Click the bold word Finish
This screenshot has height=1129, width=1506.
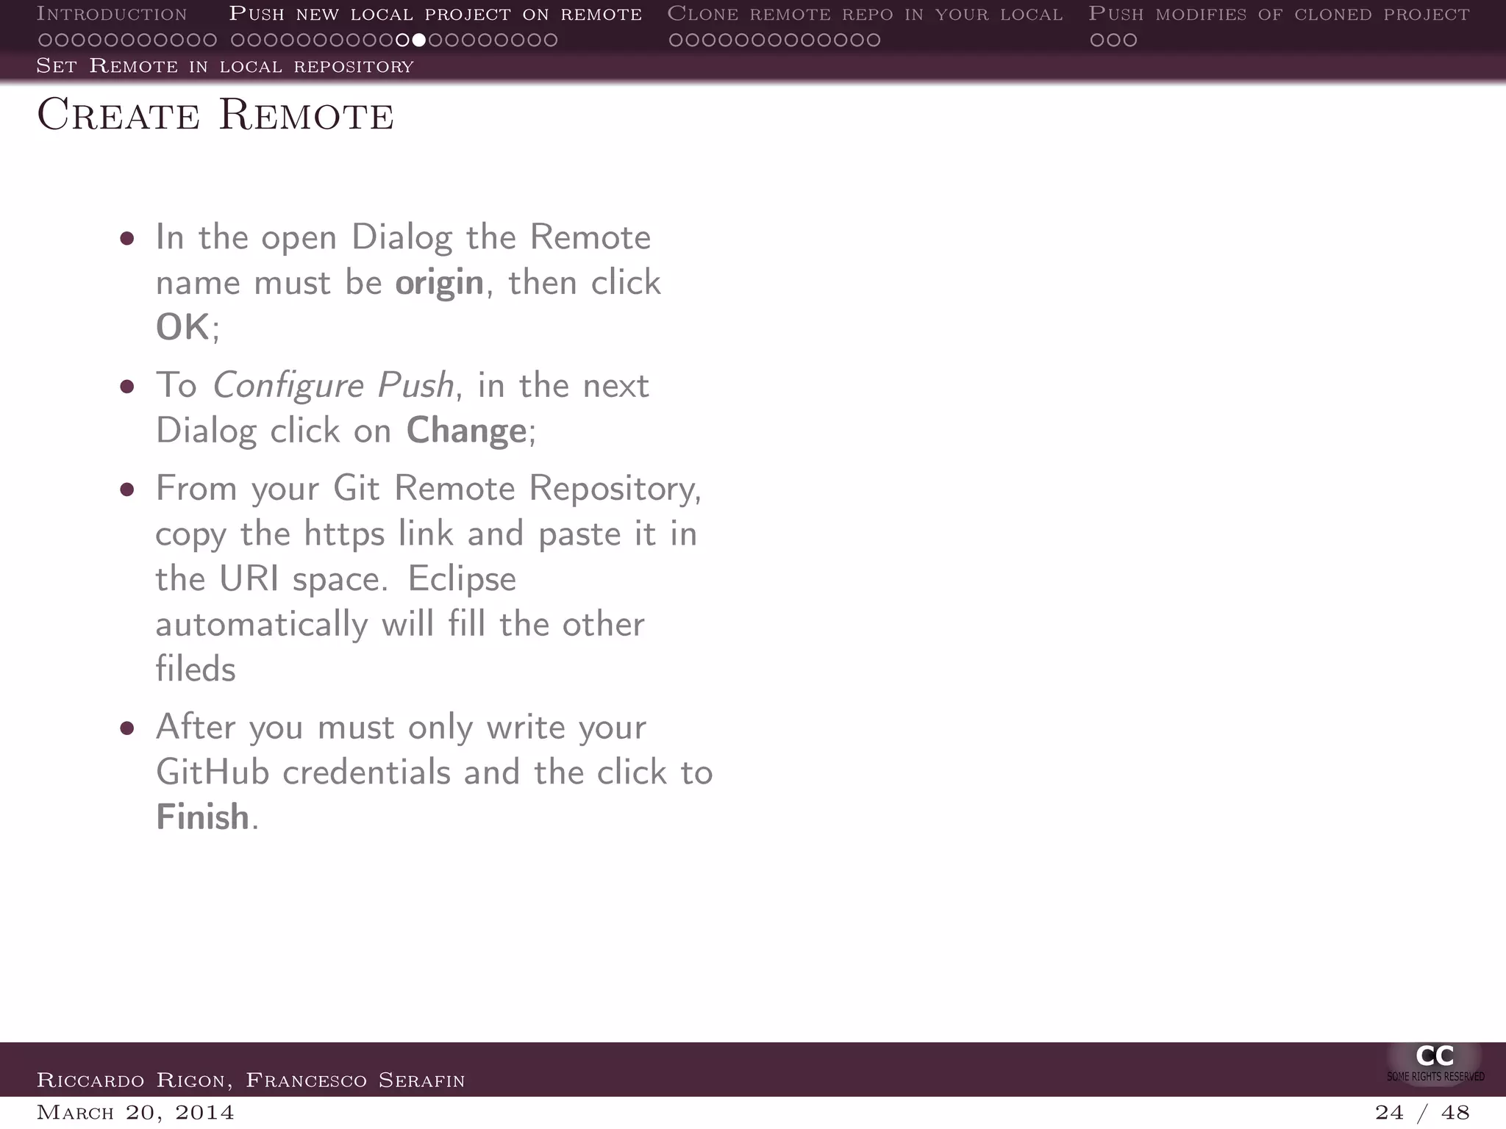coord(203,817)
